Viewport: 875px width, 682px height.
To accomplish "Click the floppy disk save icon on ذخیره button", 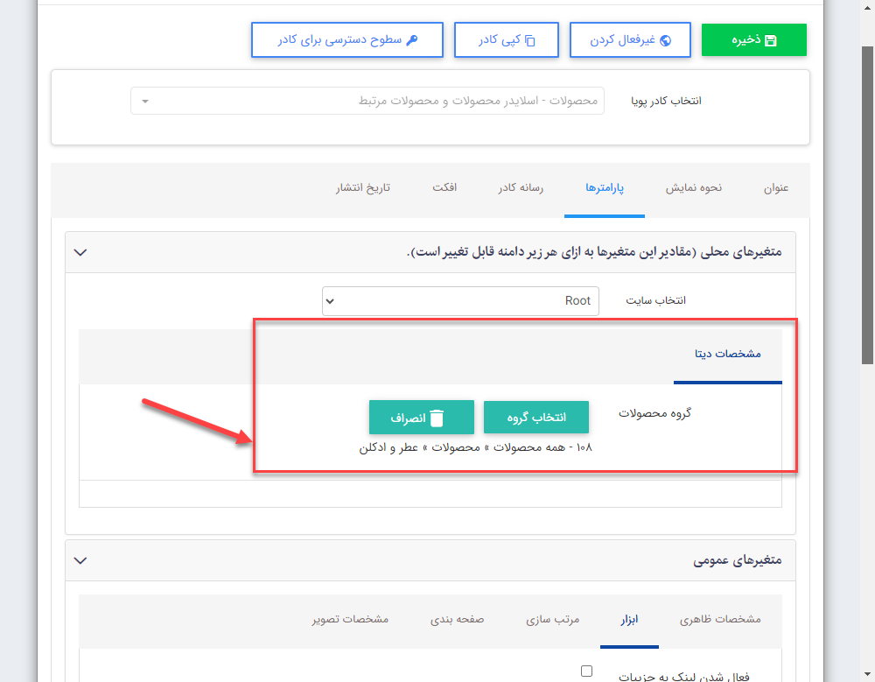I will pos(771,39).
